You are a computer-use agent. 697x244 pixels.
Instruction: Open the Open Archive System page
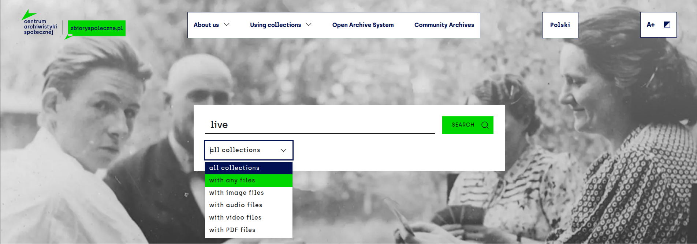click(363, 25)
